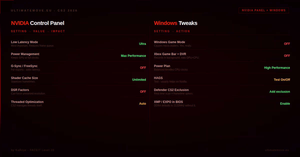Click the SETTING ACTION subtitle
Viewport: 300px width, 157px height.
172,31
